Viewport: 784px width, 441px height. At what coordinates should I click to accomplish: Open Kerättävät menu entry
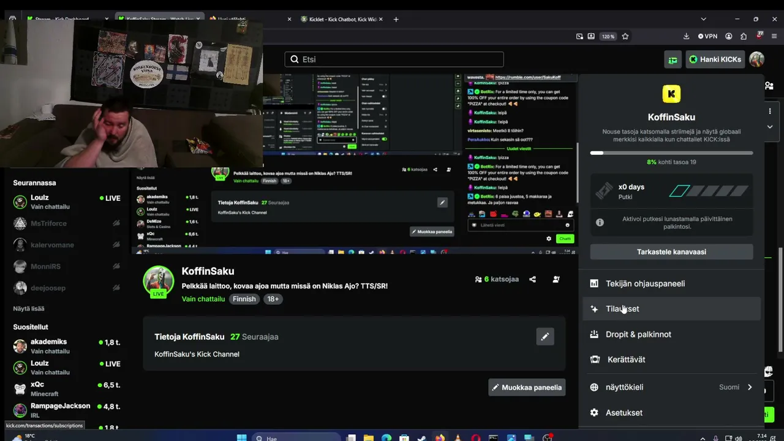[x=672, y=360]
